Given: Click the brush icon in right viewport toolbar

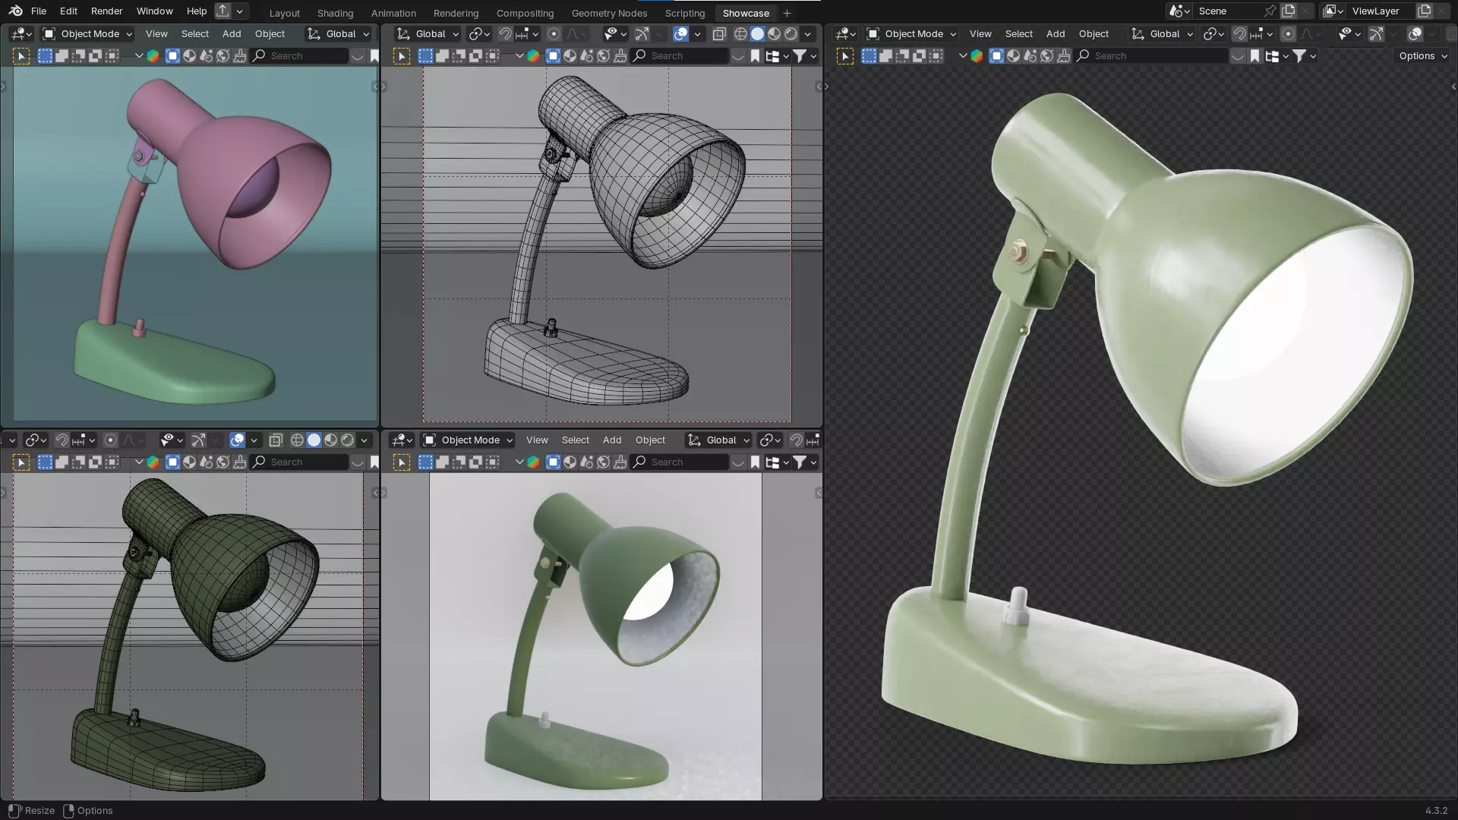Looking at the screenshot, I should point(1064,55).
